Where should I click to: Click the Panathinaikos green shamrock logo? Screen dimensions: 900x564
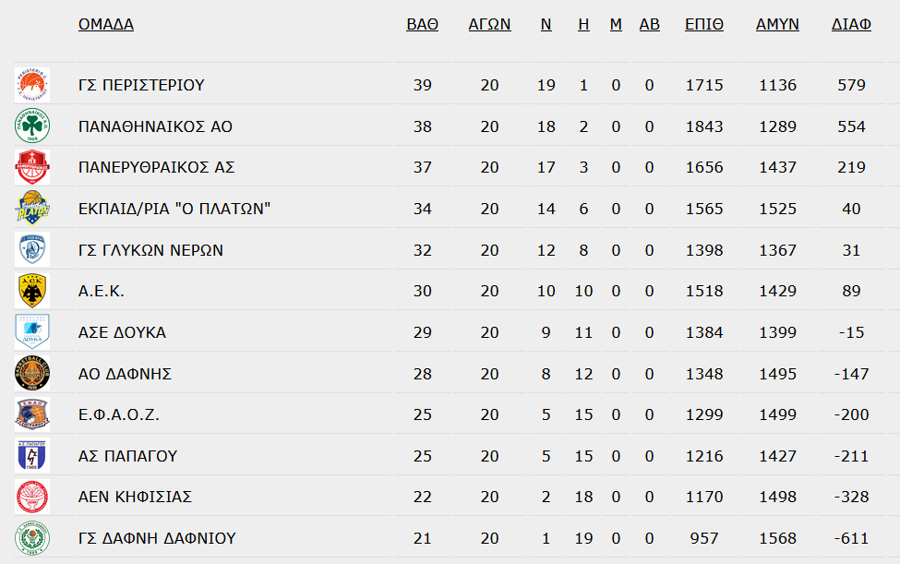coord(32,126)
